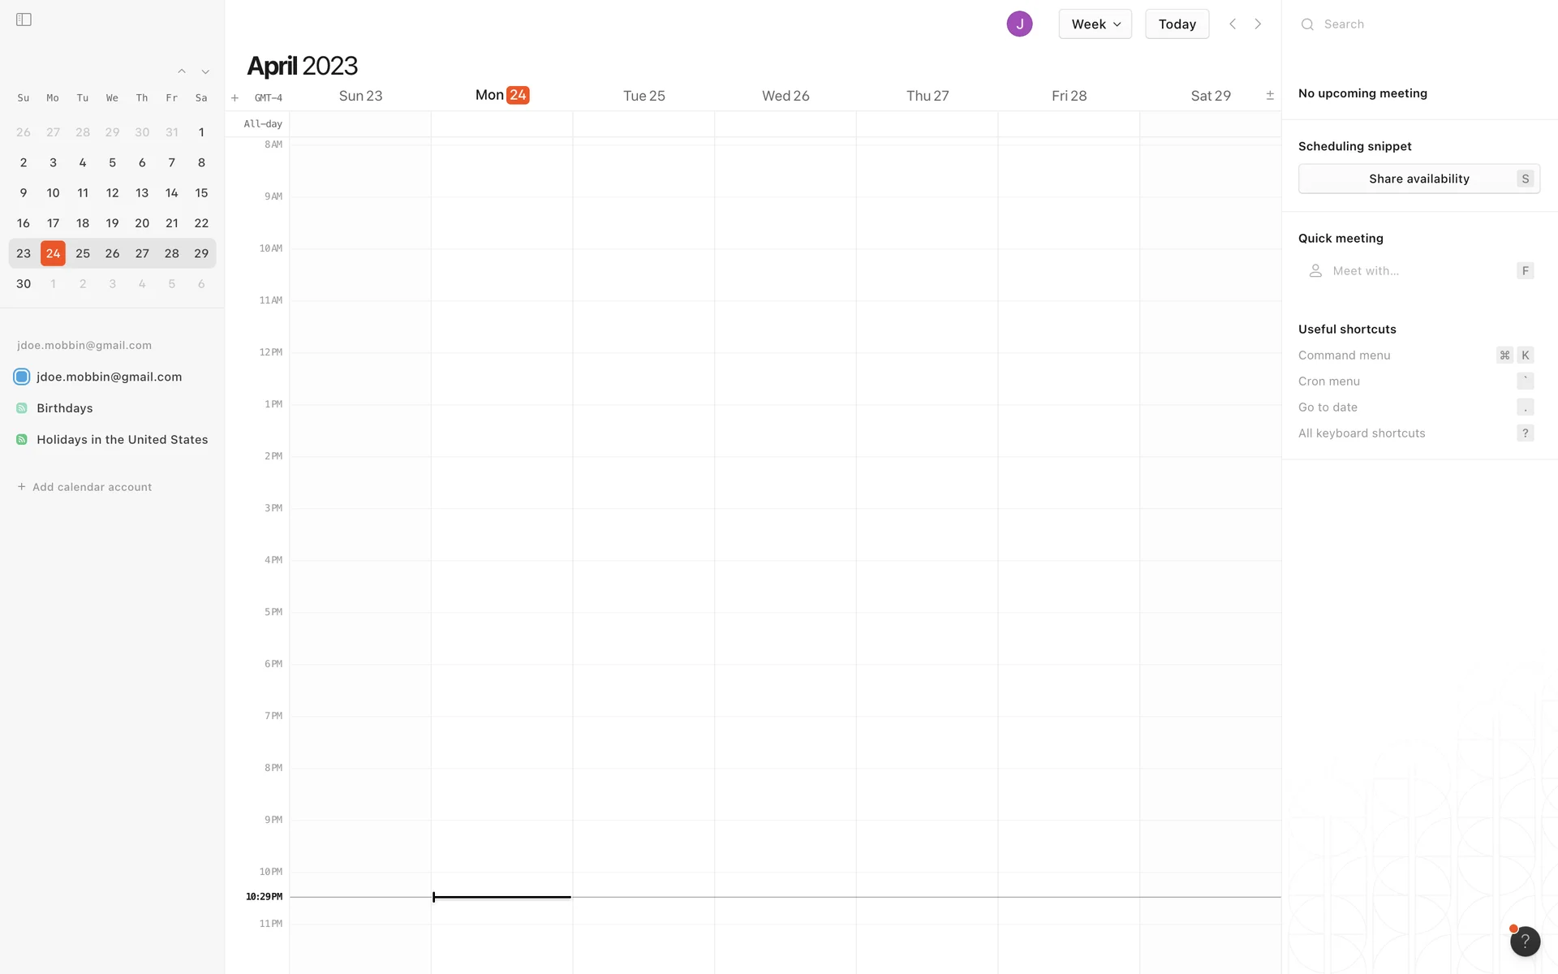Open All keyboard shortcuts item
1558x974 pixels.
pyautogui.click(x=1362, y=433)
